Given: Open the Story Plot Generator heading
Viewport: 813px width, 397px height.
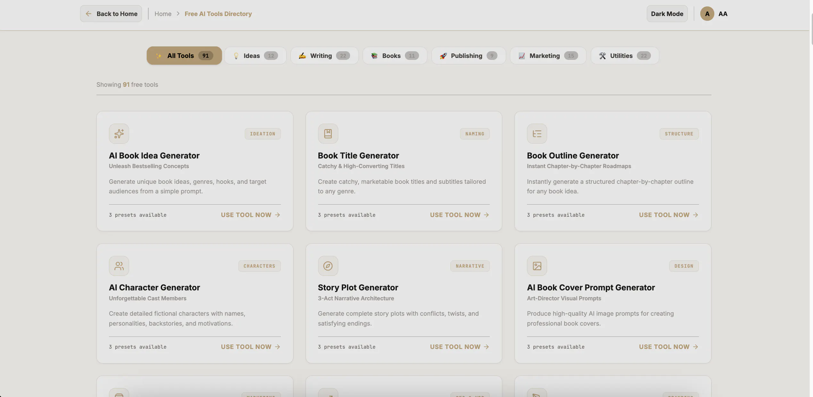Looking at the screenshot, I should pyautogui.click(x=358, y=288).
